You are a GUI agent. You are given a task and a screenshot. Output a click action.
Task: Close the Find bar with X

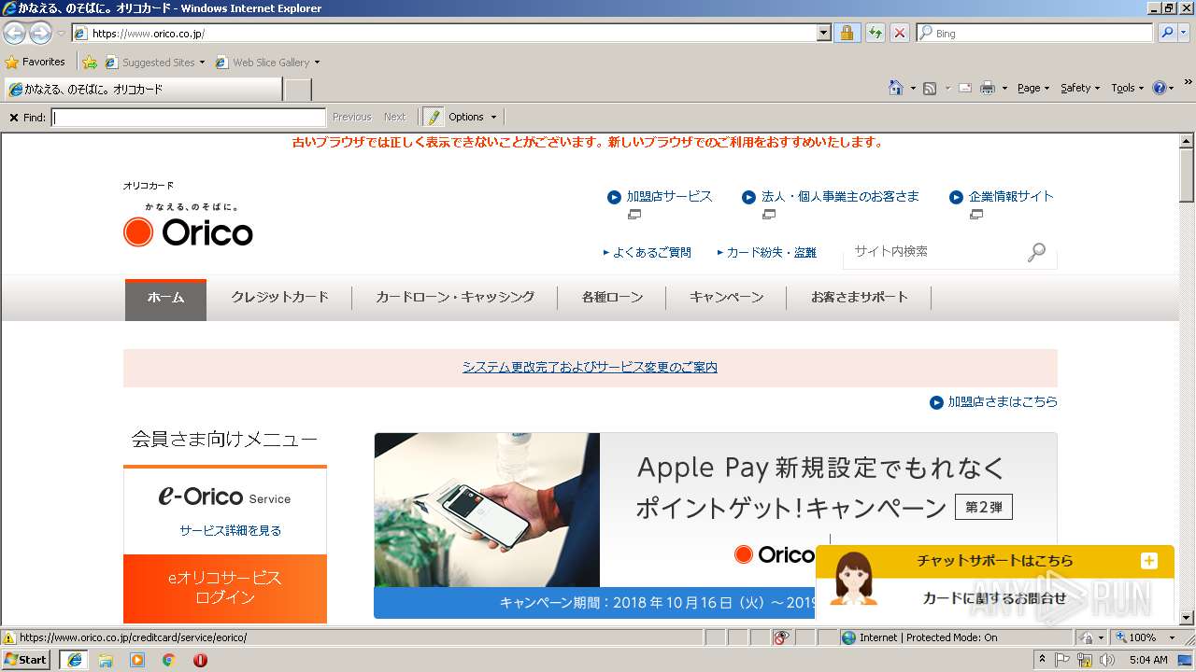pos(13,118)
